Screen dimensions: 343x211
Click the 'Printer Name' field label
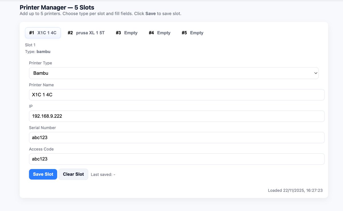point(41,85)
